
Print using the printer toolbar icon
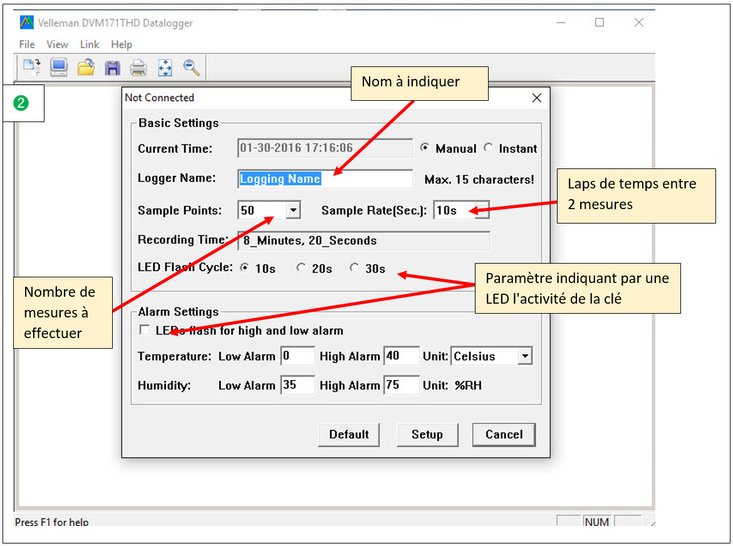tap(138, 68)
